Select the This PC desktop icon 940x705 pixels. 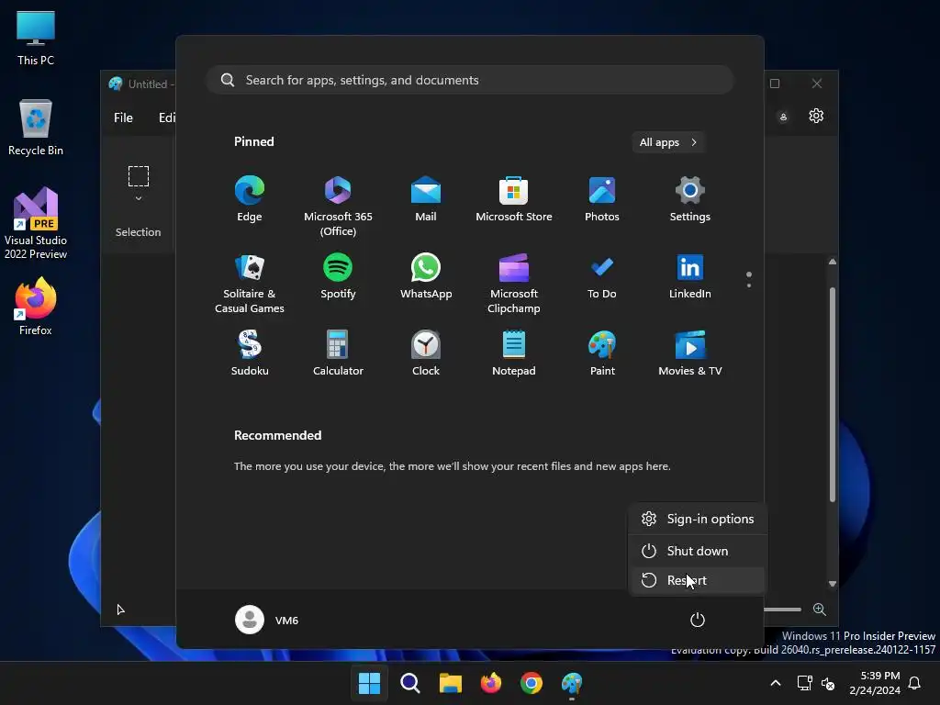36,39
